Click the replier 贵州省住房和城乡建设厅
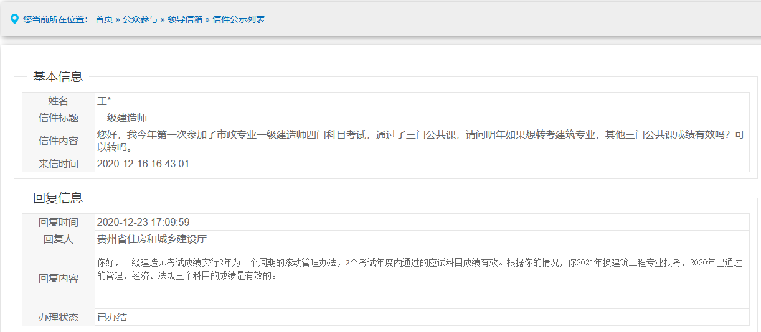 click(x=152, y=239)
